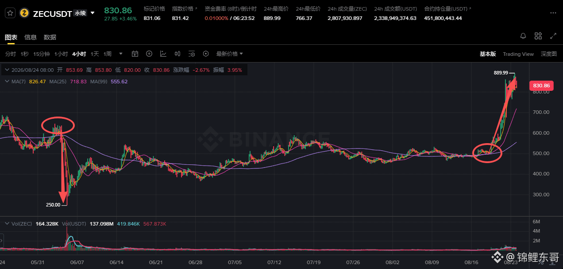Click the 07/19 date on time axis
This screenshot has height=269, width=563.
click(x=313, y=262)
